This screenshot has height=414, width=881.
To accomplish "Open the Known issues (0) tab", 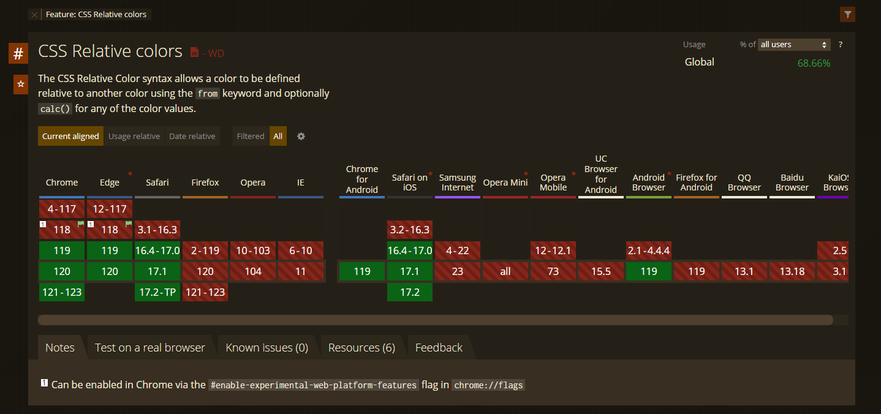I will (267, 347).
